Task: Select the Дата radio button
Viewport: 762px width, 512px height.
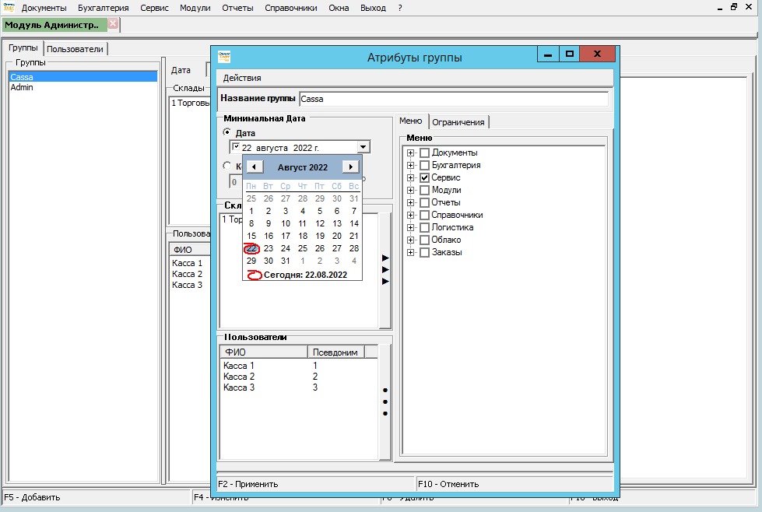Action: pos(227,133)
